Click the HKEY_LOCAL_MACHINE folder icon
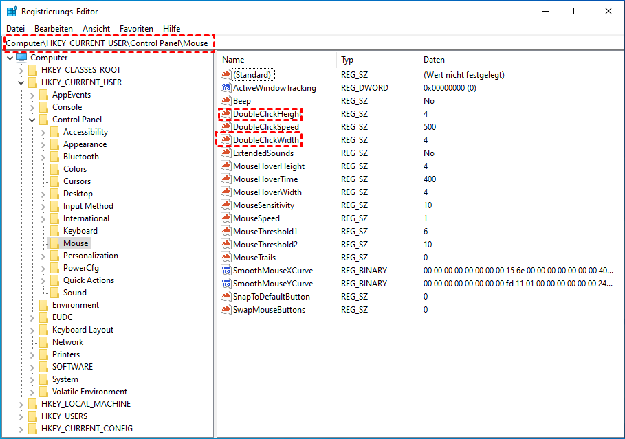Screen dimensions: 625x439 pyautogui.click(x=33, y=403)
